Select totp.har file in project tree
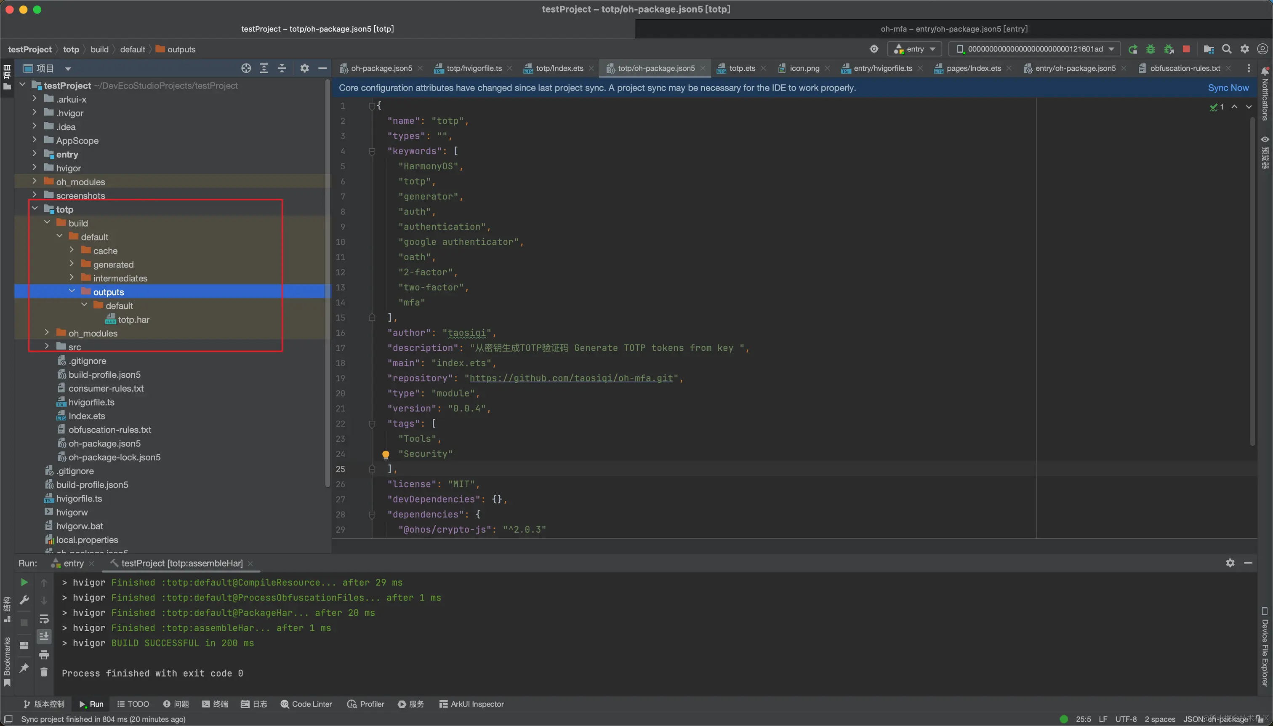 tap(128, 319)
